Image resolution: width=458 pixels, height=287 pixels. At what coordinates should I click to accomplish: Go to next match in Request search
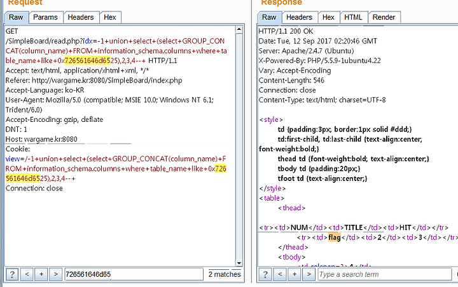click(56, 274)
